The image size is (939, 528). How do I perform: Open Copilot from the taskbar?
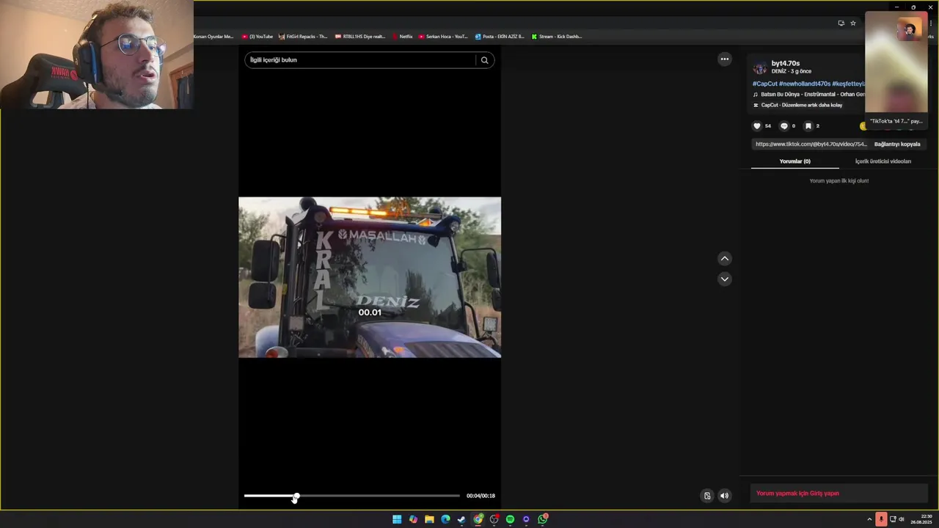coord(413,519)
